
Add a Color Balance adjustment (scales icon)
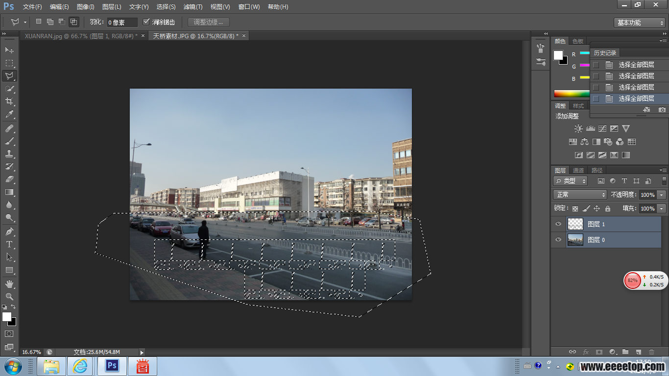584,142
